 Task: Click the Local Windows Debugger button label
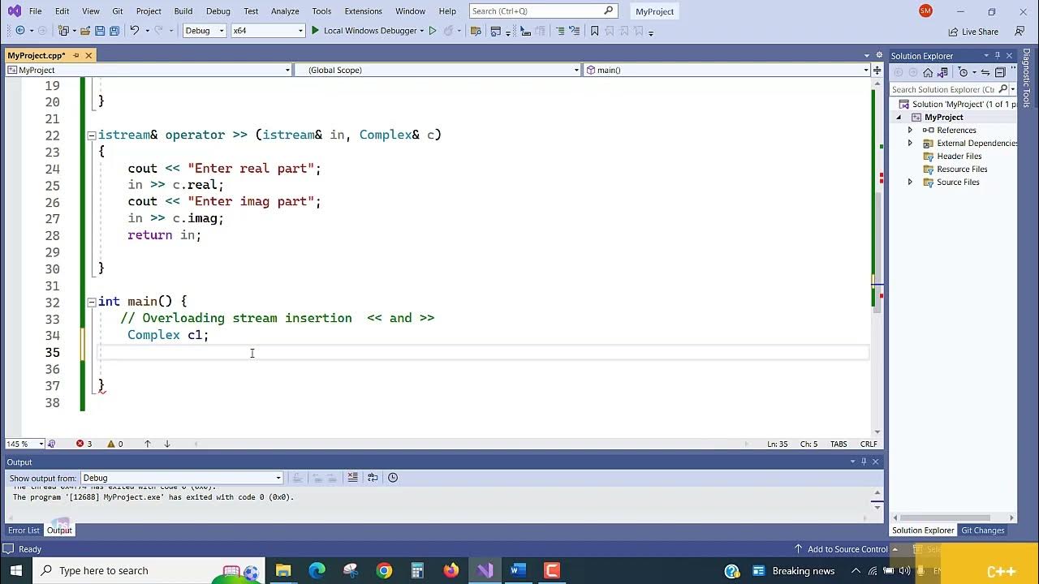(x=370, y=31)
